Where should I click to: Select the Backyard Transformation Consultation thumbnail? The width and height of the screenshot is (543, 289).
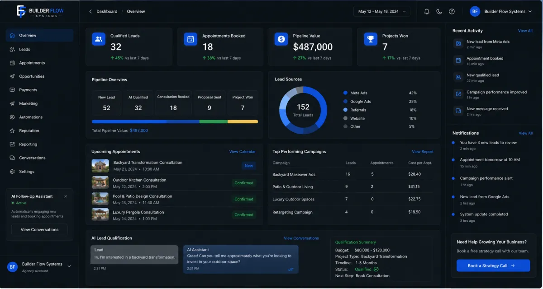[x=100, y=166]
